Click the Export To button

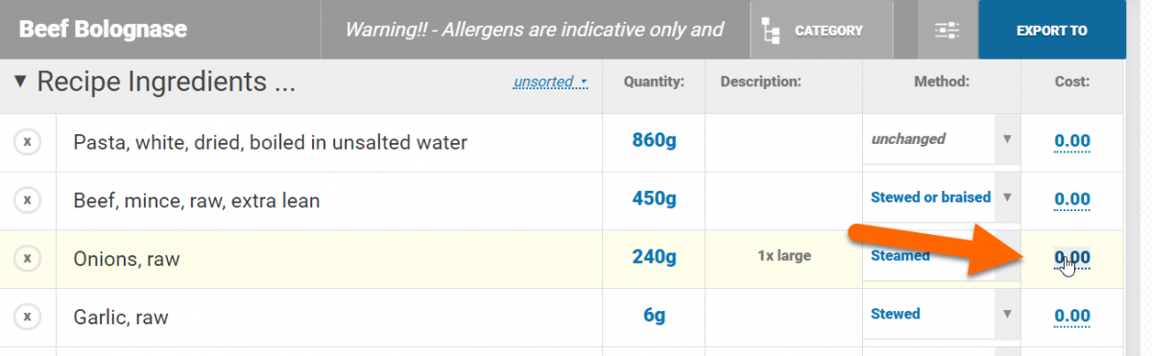(x=1052, y=30)
